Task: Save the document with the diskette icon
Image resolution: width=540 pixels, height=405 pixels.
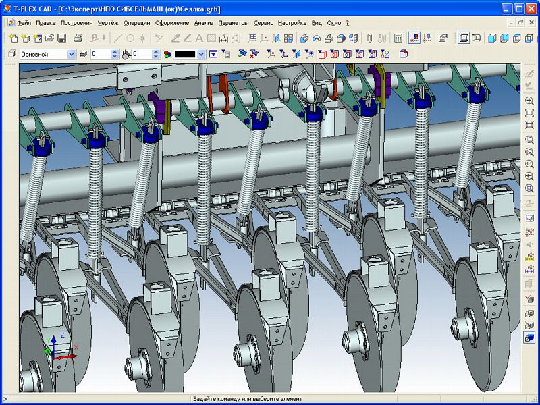Action: click(62, 38)
